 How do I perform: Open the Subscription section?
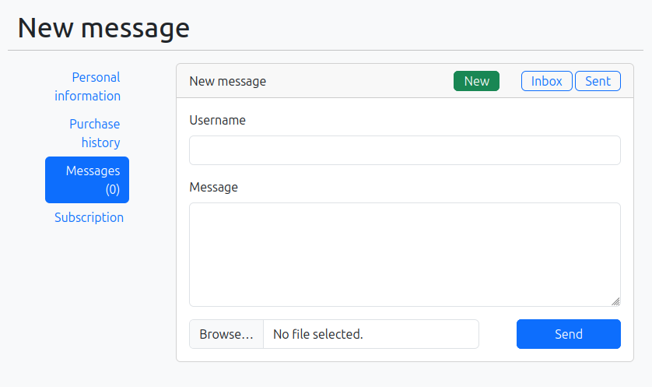point(89,217)
